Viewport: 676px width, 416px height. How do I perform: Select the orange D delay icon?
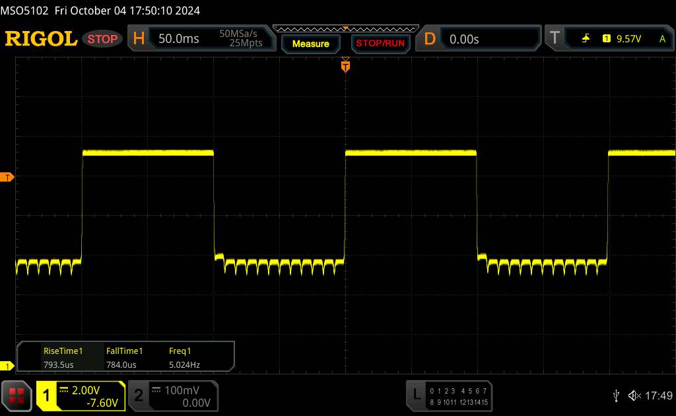[430, 39]
